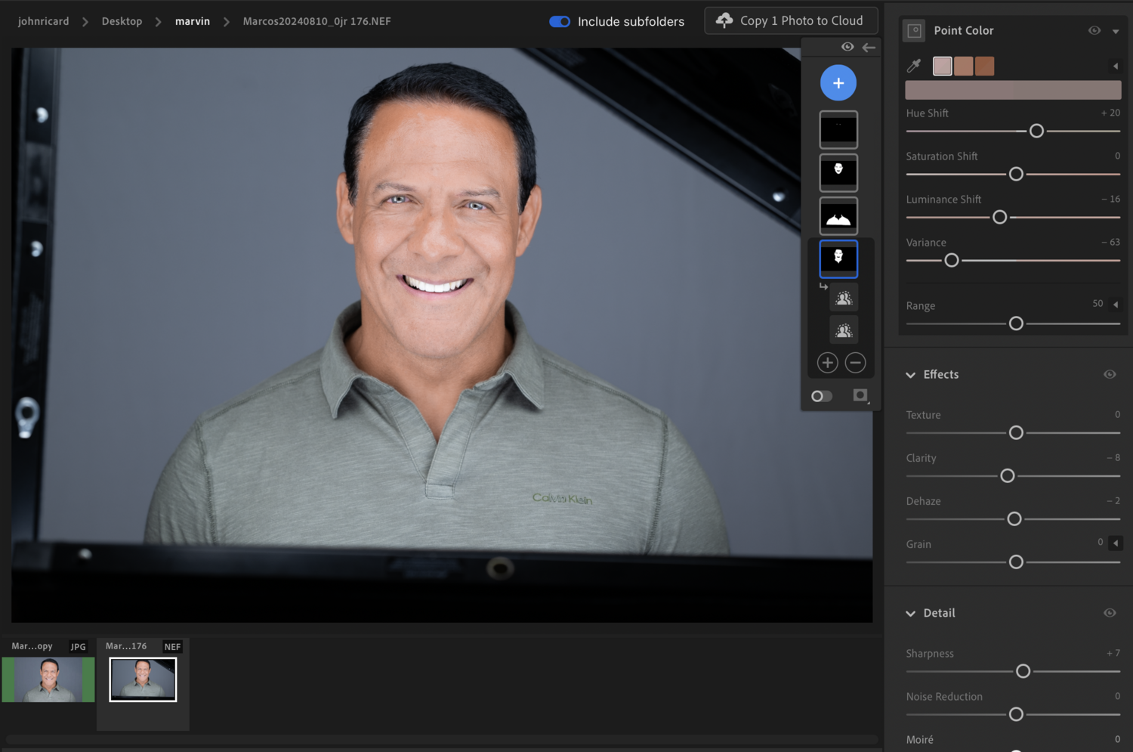Open the Point Color dropdown arrow

point(1116,31)
